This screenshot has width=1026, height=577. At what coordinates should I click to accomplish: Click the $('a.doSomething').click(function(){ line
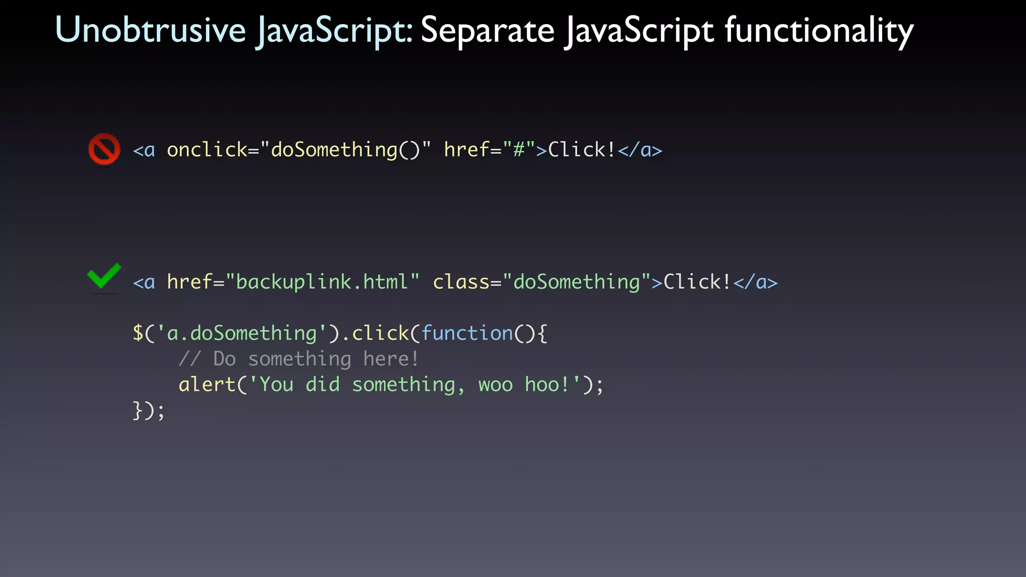point(340,334)
